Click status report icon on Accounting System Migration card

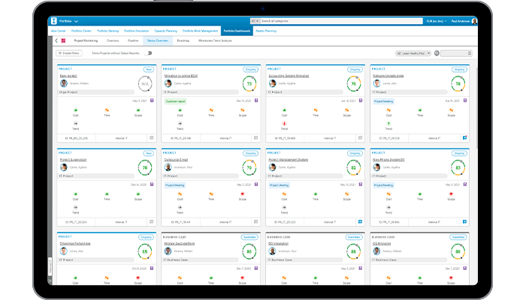361,100
